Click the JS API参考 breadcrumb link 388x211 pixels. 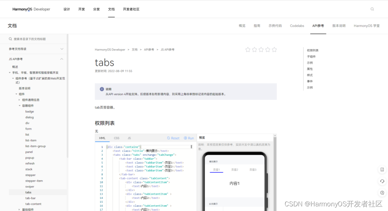coord(167,49)
